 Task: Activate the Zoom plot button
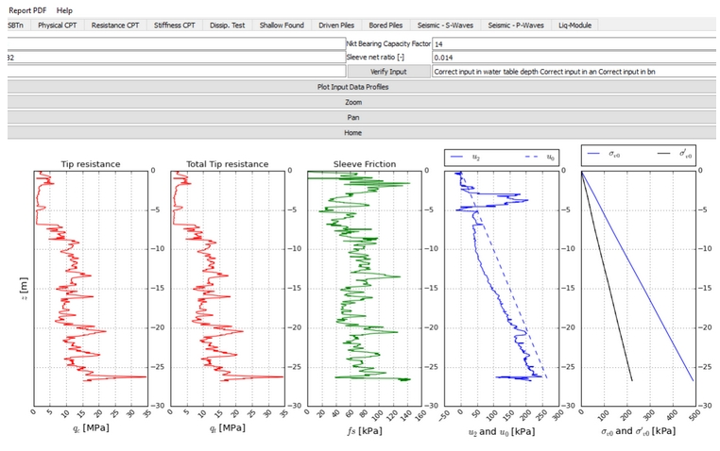352,102
